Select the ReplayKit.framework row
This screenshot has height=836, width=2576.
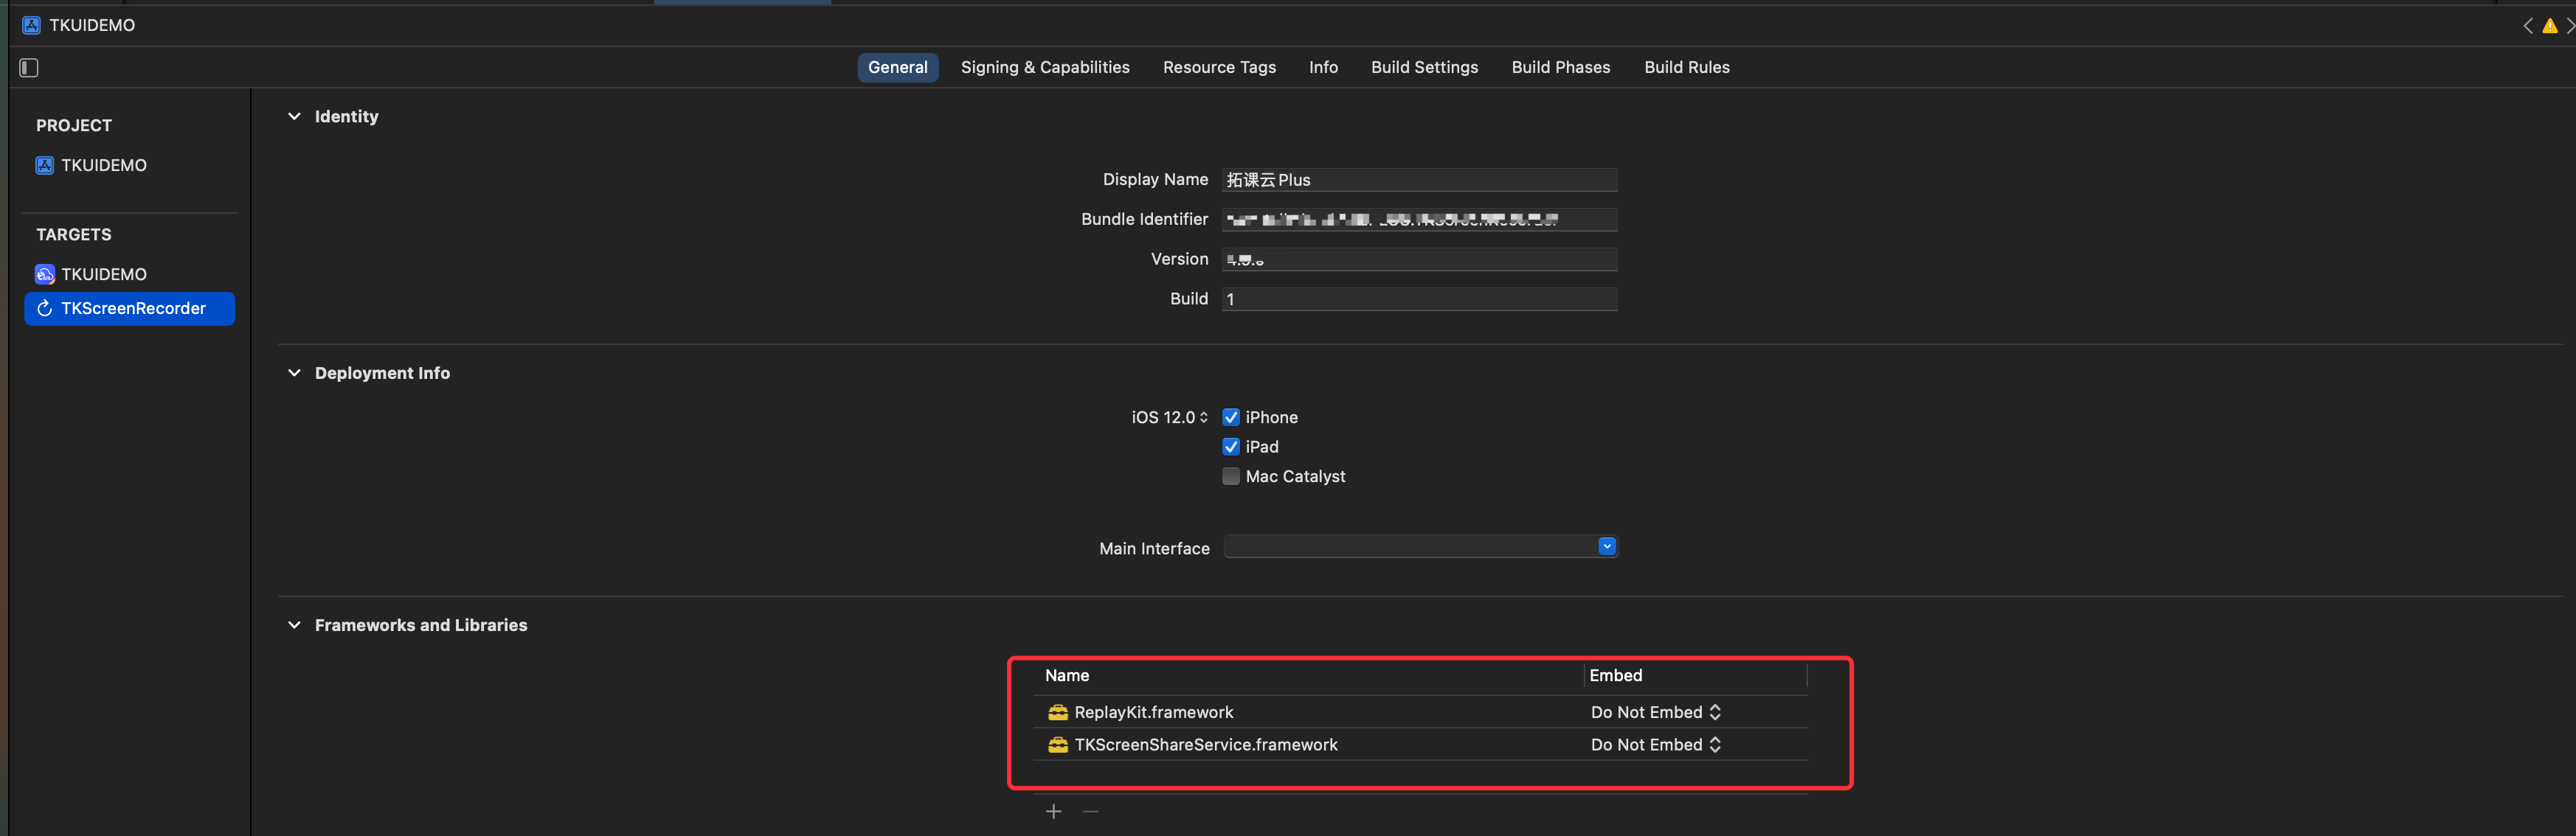click(1153, 712)
